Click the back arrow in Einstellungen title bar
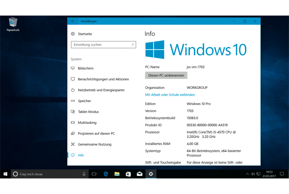Viewport: 289px width, 194px height. (73, 21)
